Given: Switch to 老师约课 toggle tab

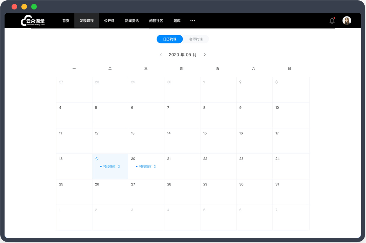Looking at the screenshot, I should 196,39.
